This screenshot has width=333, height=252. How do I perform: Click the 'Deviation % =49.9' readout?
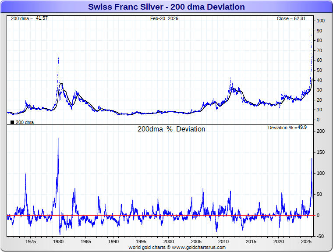point(287,128)
